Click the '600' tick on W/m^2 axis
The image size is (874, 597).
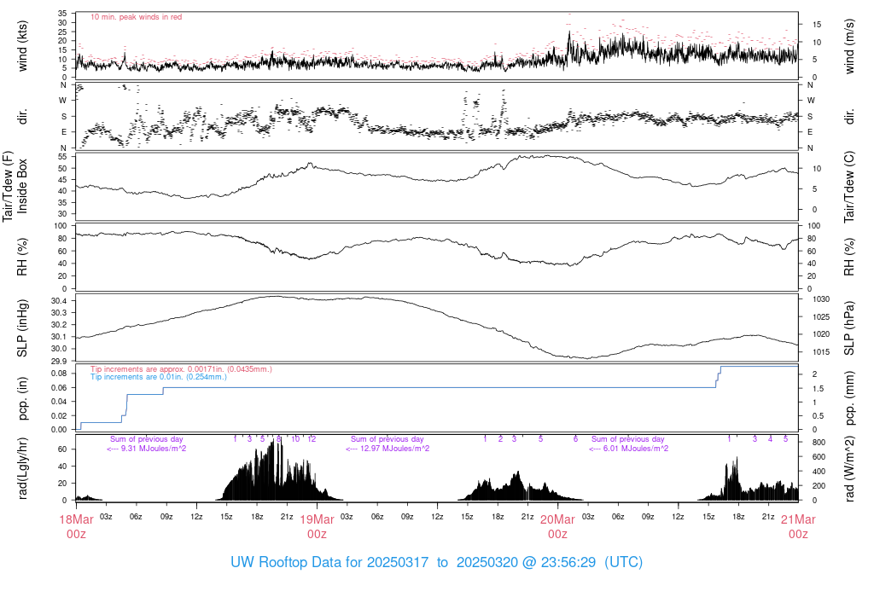(x=819, y=457)
